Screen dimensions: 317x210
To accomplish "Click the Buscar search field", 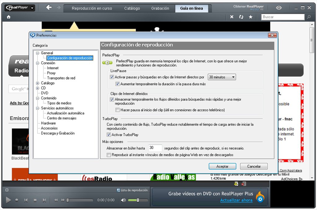I will [x=283, y=17].
